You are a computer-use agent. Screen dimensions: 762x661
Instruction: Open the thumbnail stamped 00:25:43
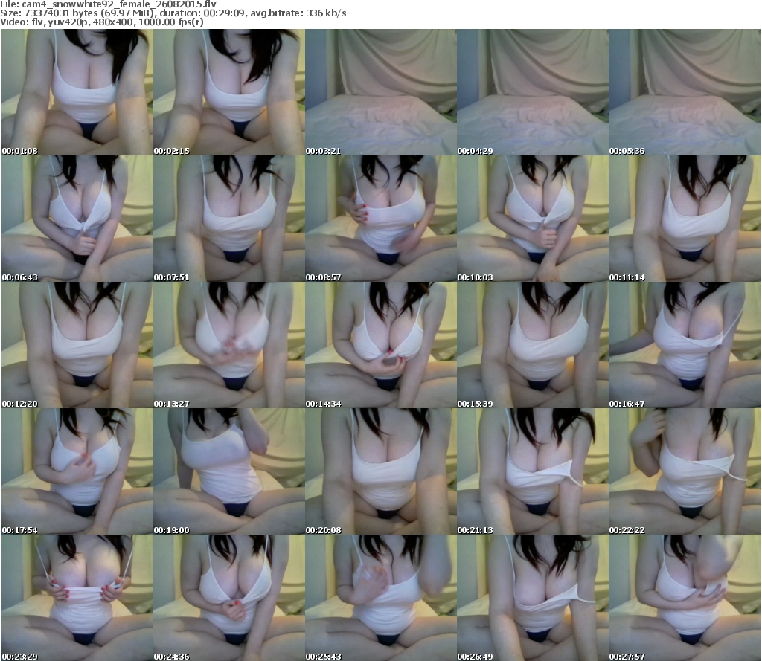[381, 598]
